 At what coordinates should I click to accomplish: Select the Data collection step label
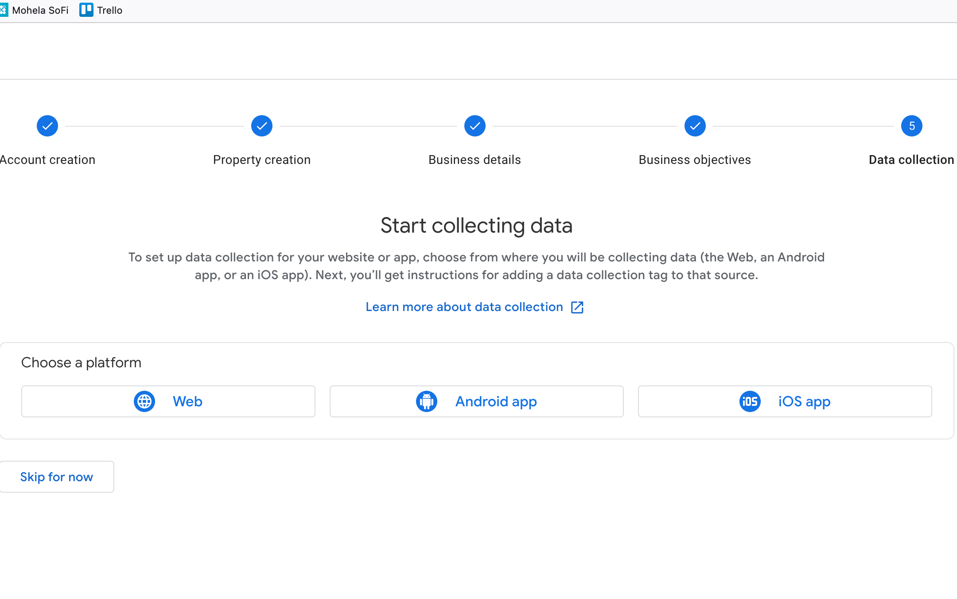coord(911,160)
